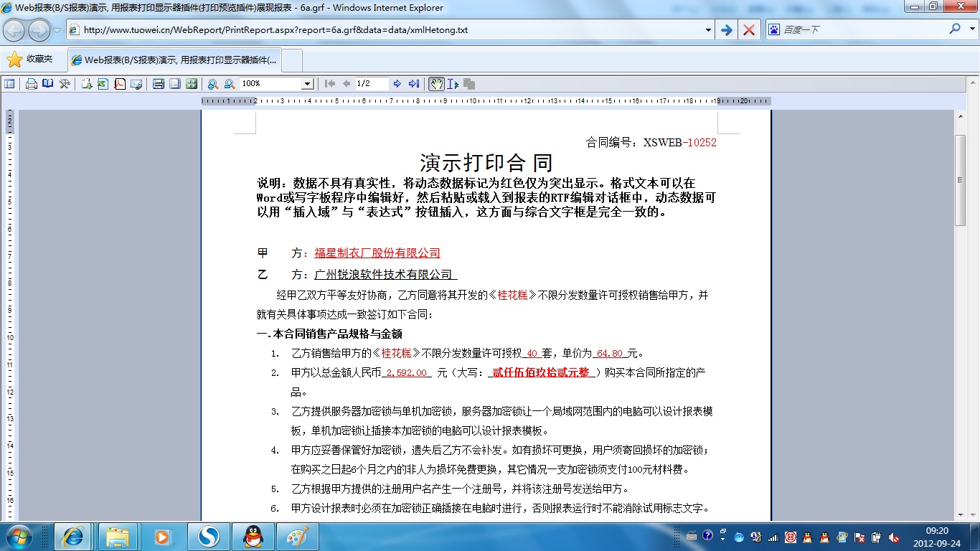The height and width of the screenshot is (551, 980).
Task: Export report to Excel icon
Action: click(103, 84)
